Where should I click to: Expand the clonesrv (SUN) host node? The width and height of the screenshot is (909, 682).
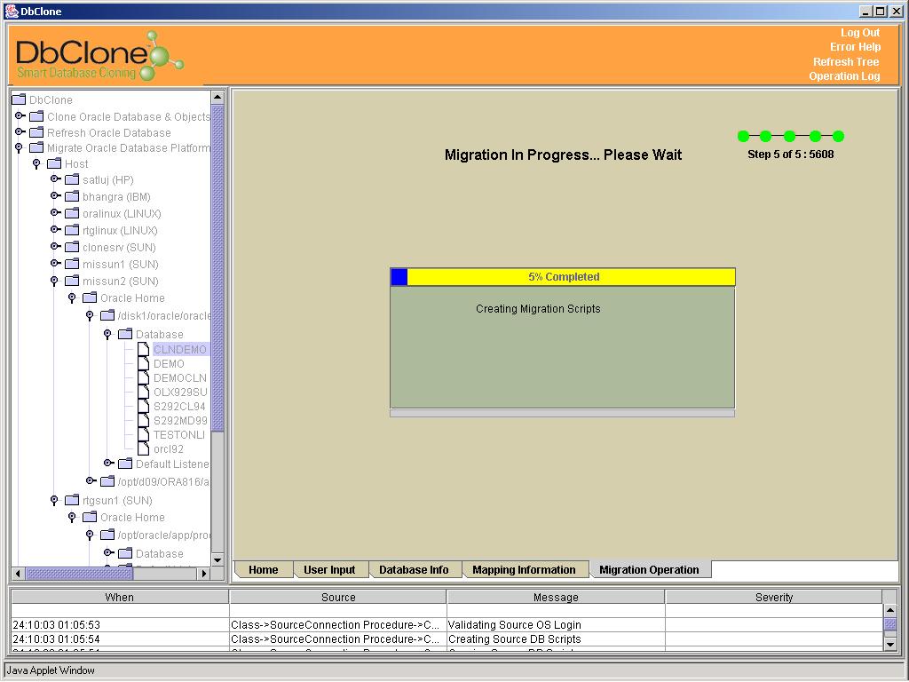pos(56,247)
